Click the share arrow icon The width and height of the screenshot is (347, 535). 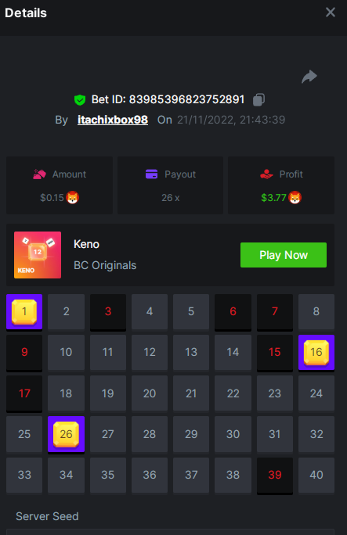click(309, 77)
